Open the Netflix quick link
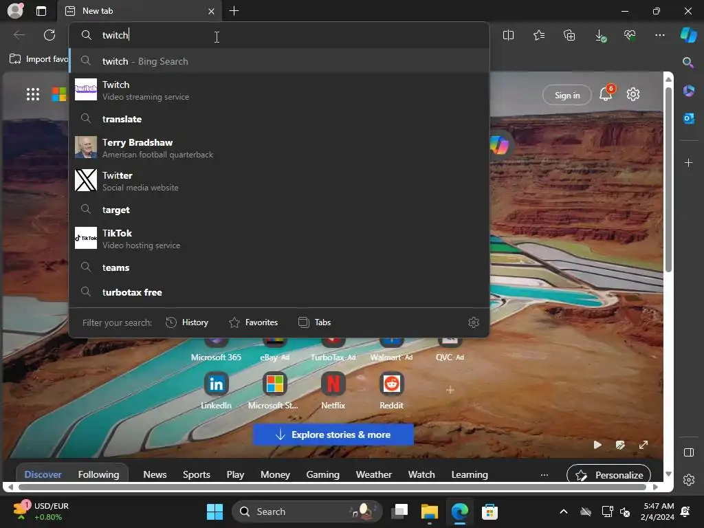 tap(333, 390)
